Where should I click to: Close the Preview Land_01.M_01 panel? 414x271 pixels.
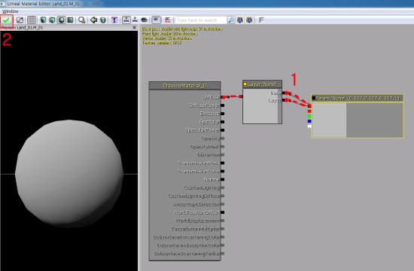pos(135,27)
